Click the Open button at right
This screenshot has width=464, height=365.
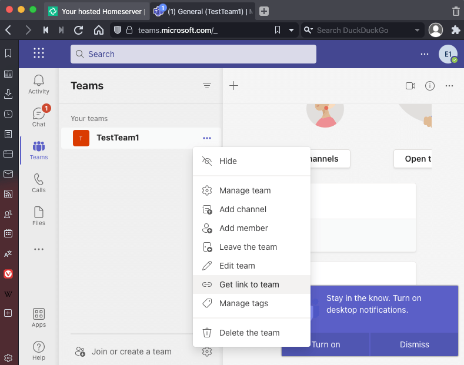[413, 159]
